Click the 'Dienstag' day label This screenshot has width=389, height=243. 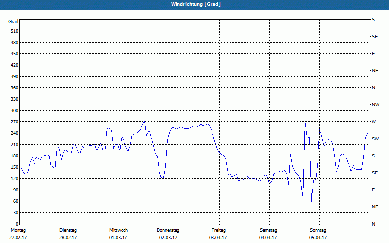click(68, 230)
